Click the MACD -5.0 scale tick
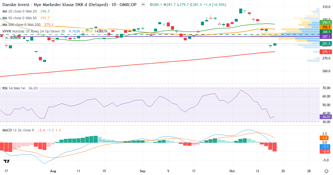Image resolution: width=333 pixels, height=175 pixels. pos(326,160)
